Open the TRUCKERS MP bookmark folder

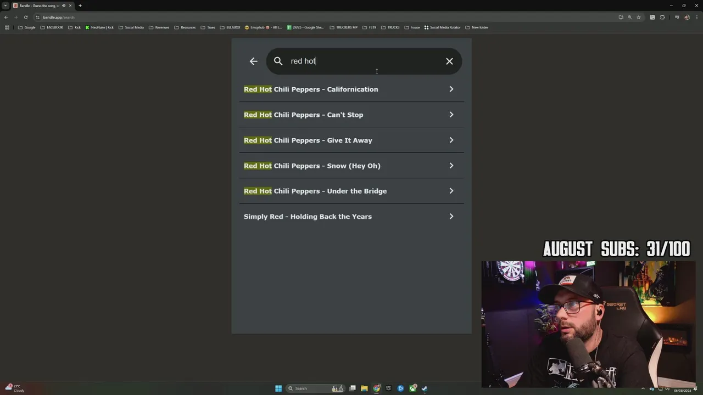pyautogui.click(x=344, y=27)
